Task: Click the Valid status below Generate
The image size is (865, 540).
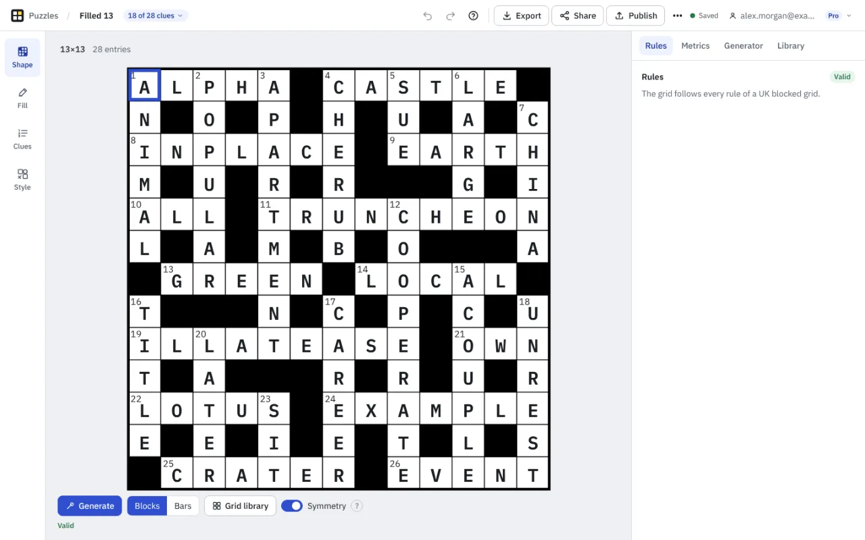Action: click(x=66, y=525)
